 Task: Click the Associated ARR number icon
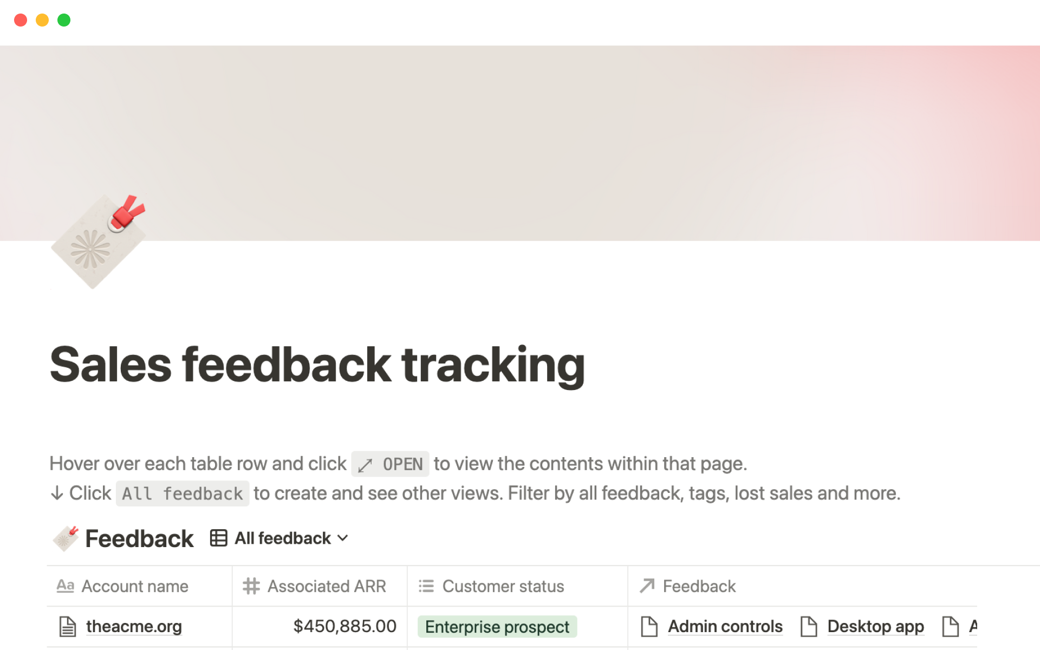(x=251, y=586)
